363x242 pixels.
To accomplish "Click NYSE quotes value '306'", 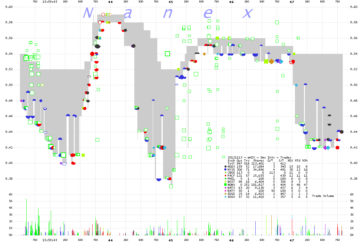I will point(239,170).
